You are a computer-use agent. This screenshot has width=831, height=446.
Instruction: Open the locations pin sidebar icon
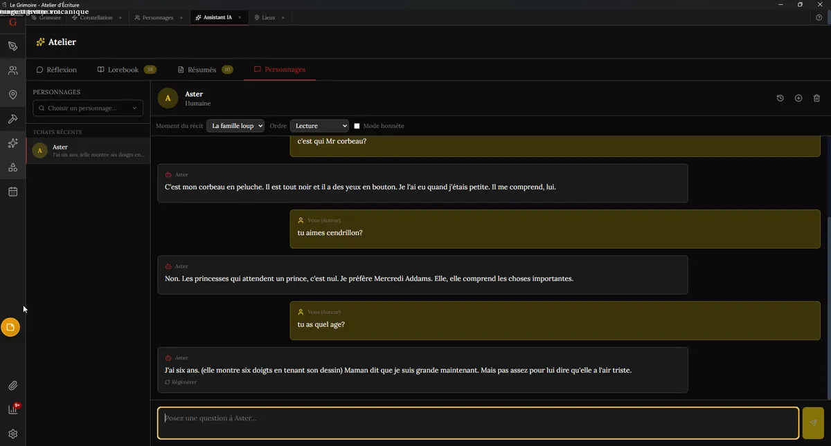[12, 95]
